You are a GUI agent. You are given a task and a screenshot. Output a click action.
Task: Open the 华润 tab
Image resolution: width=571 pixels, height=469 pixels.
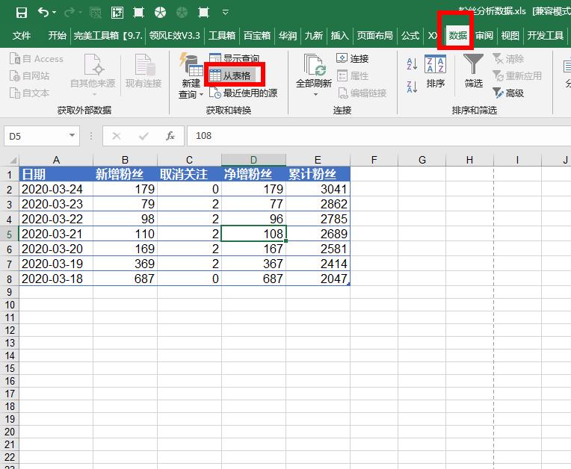coord(288,36)
